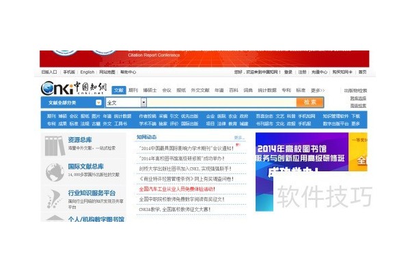Switch site language to English

click(87, 72)
